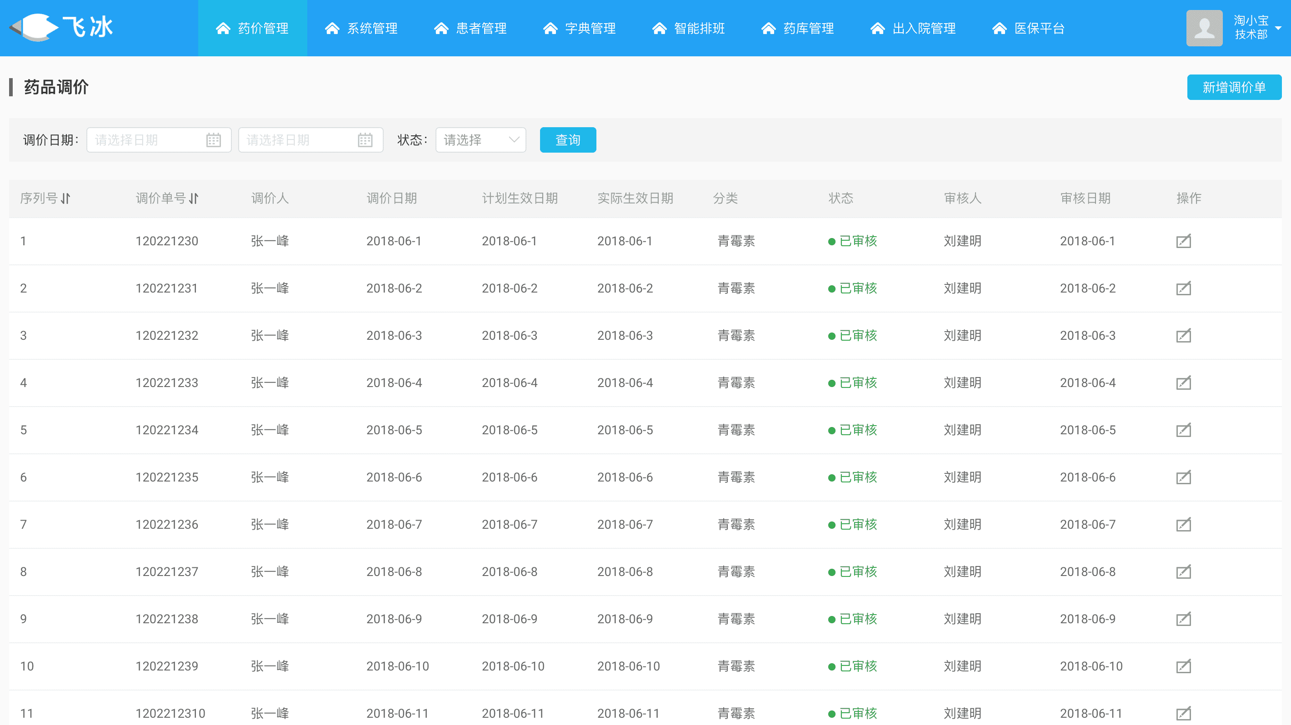The width and height of the screenshot is (1291, 725).
Task: Click 已审核 status in row 120221235
Action: tap(852, 477)
